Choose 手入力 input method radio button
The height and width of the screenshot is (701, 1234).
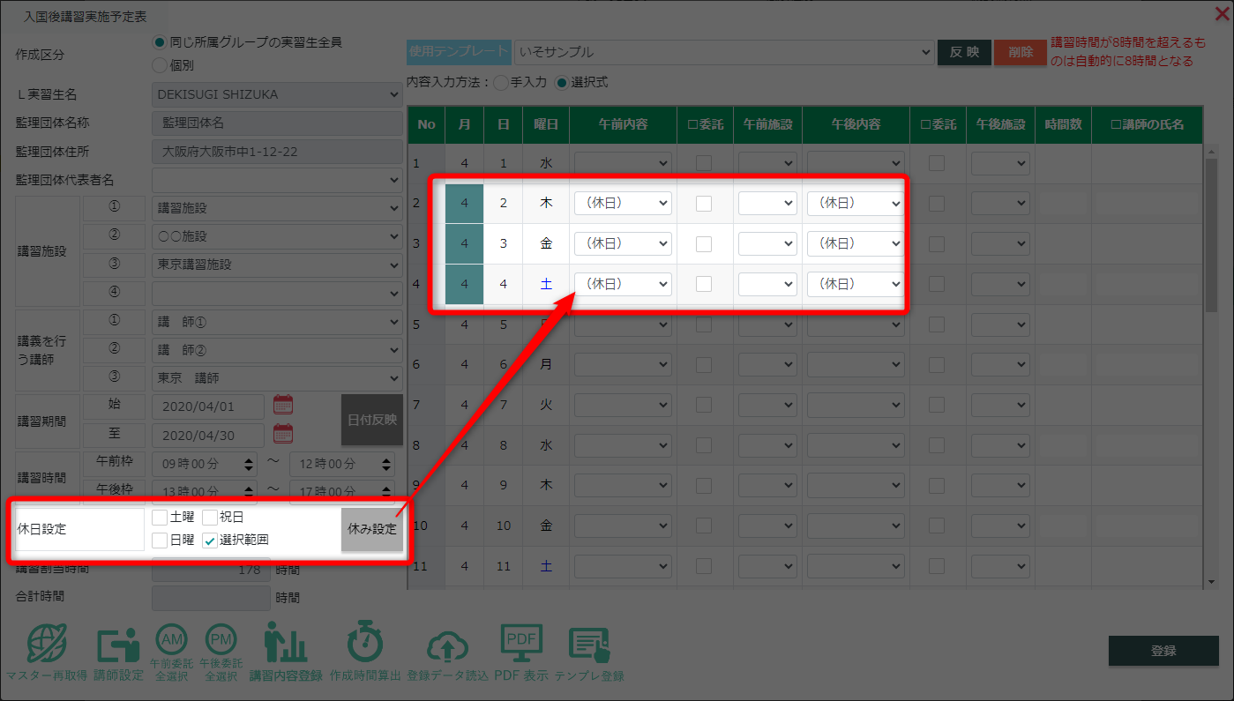(x=501, y=83)
